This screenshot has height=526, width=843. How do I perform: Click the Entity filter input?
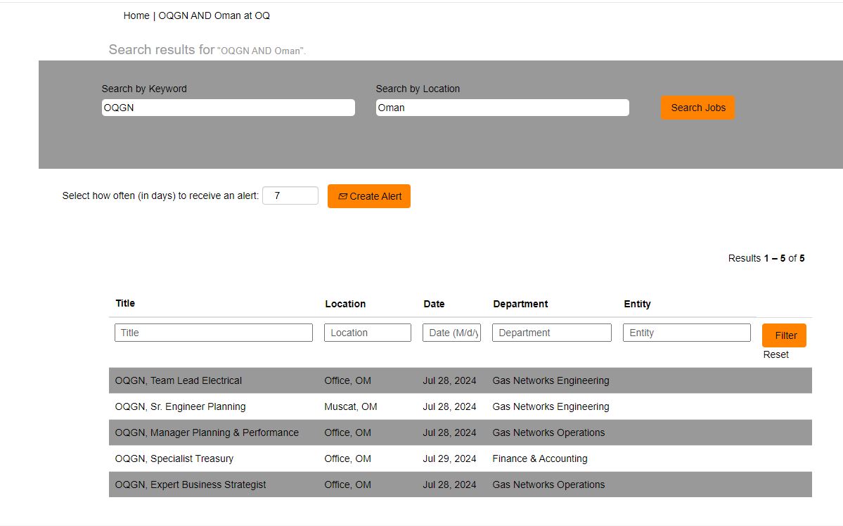pos(686,333)
